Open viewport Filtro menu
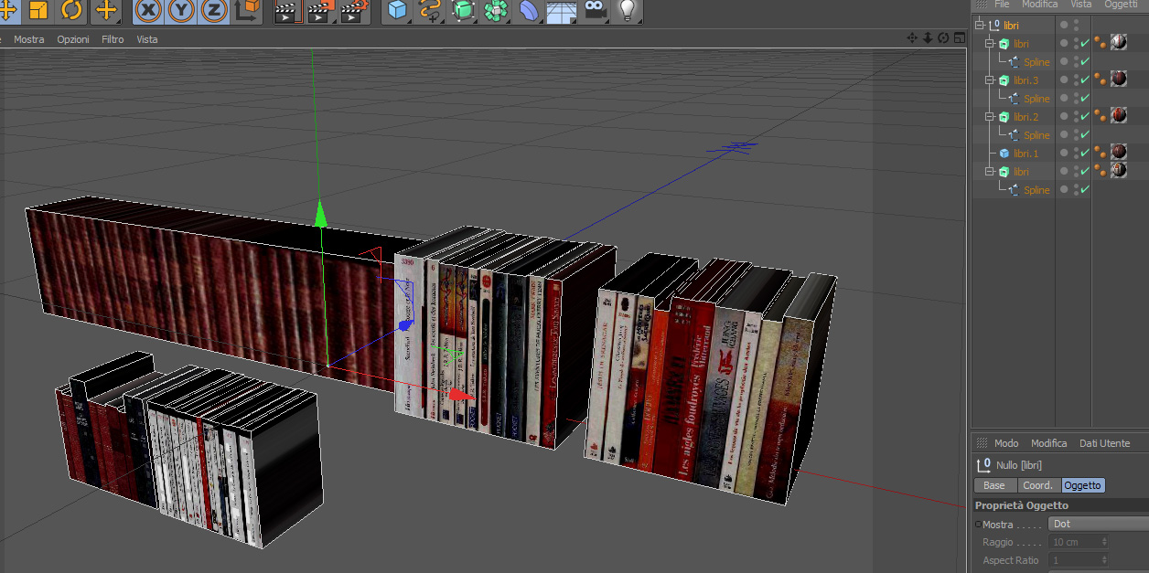The image size is (1149, 573). tap(113, 39)
